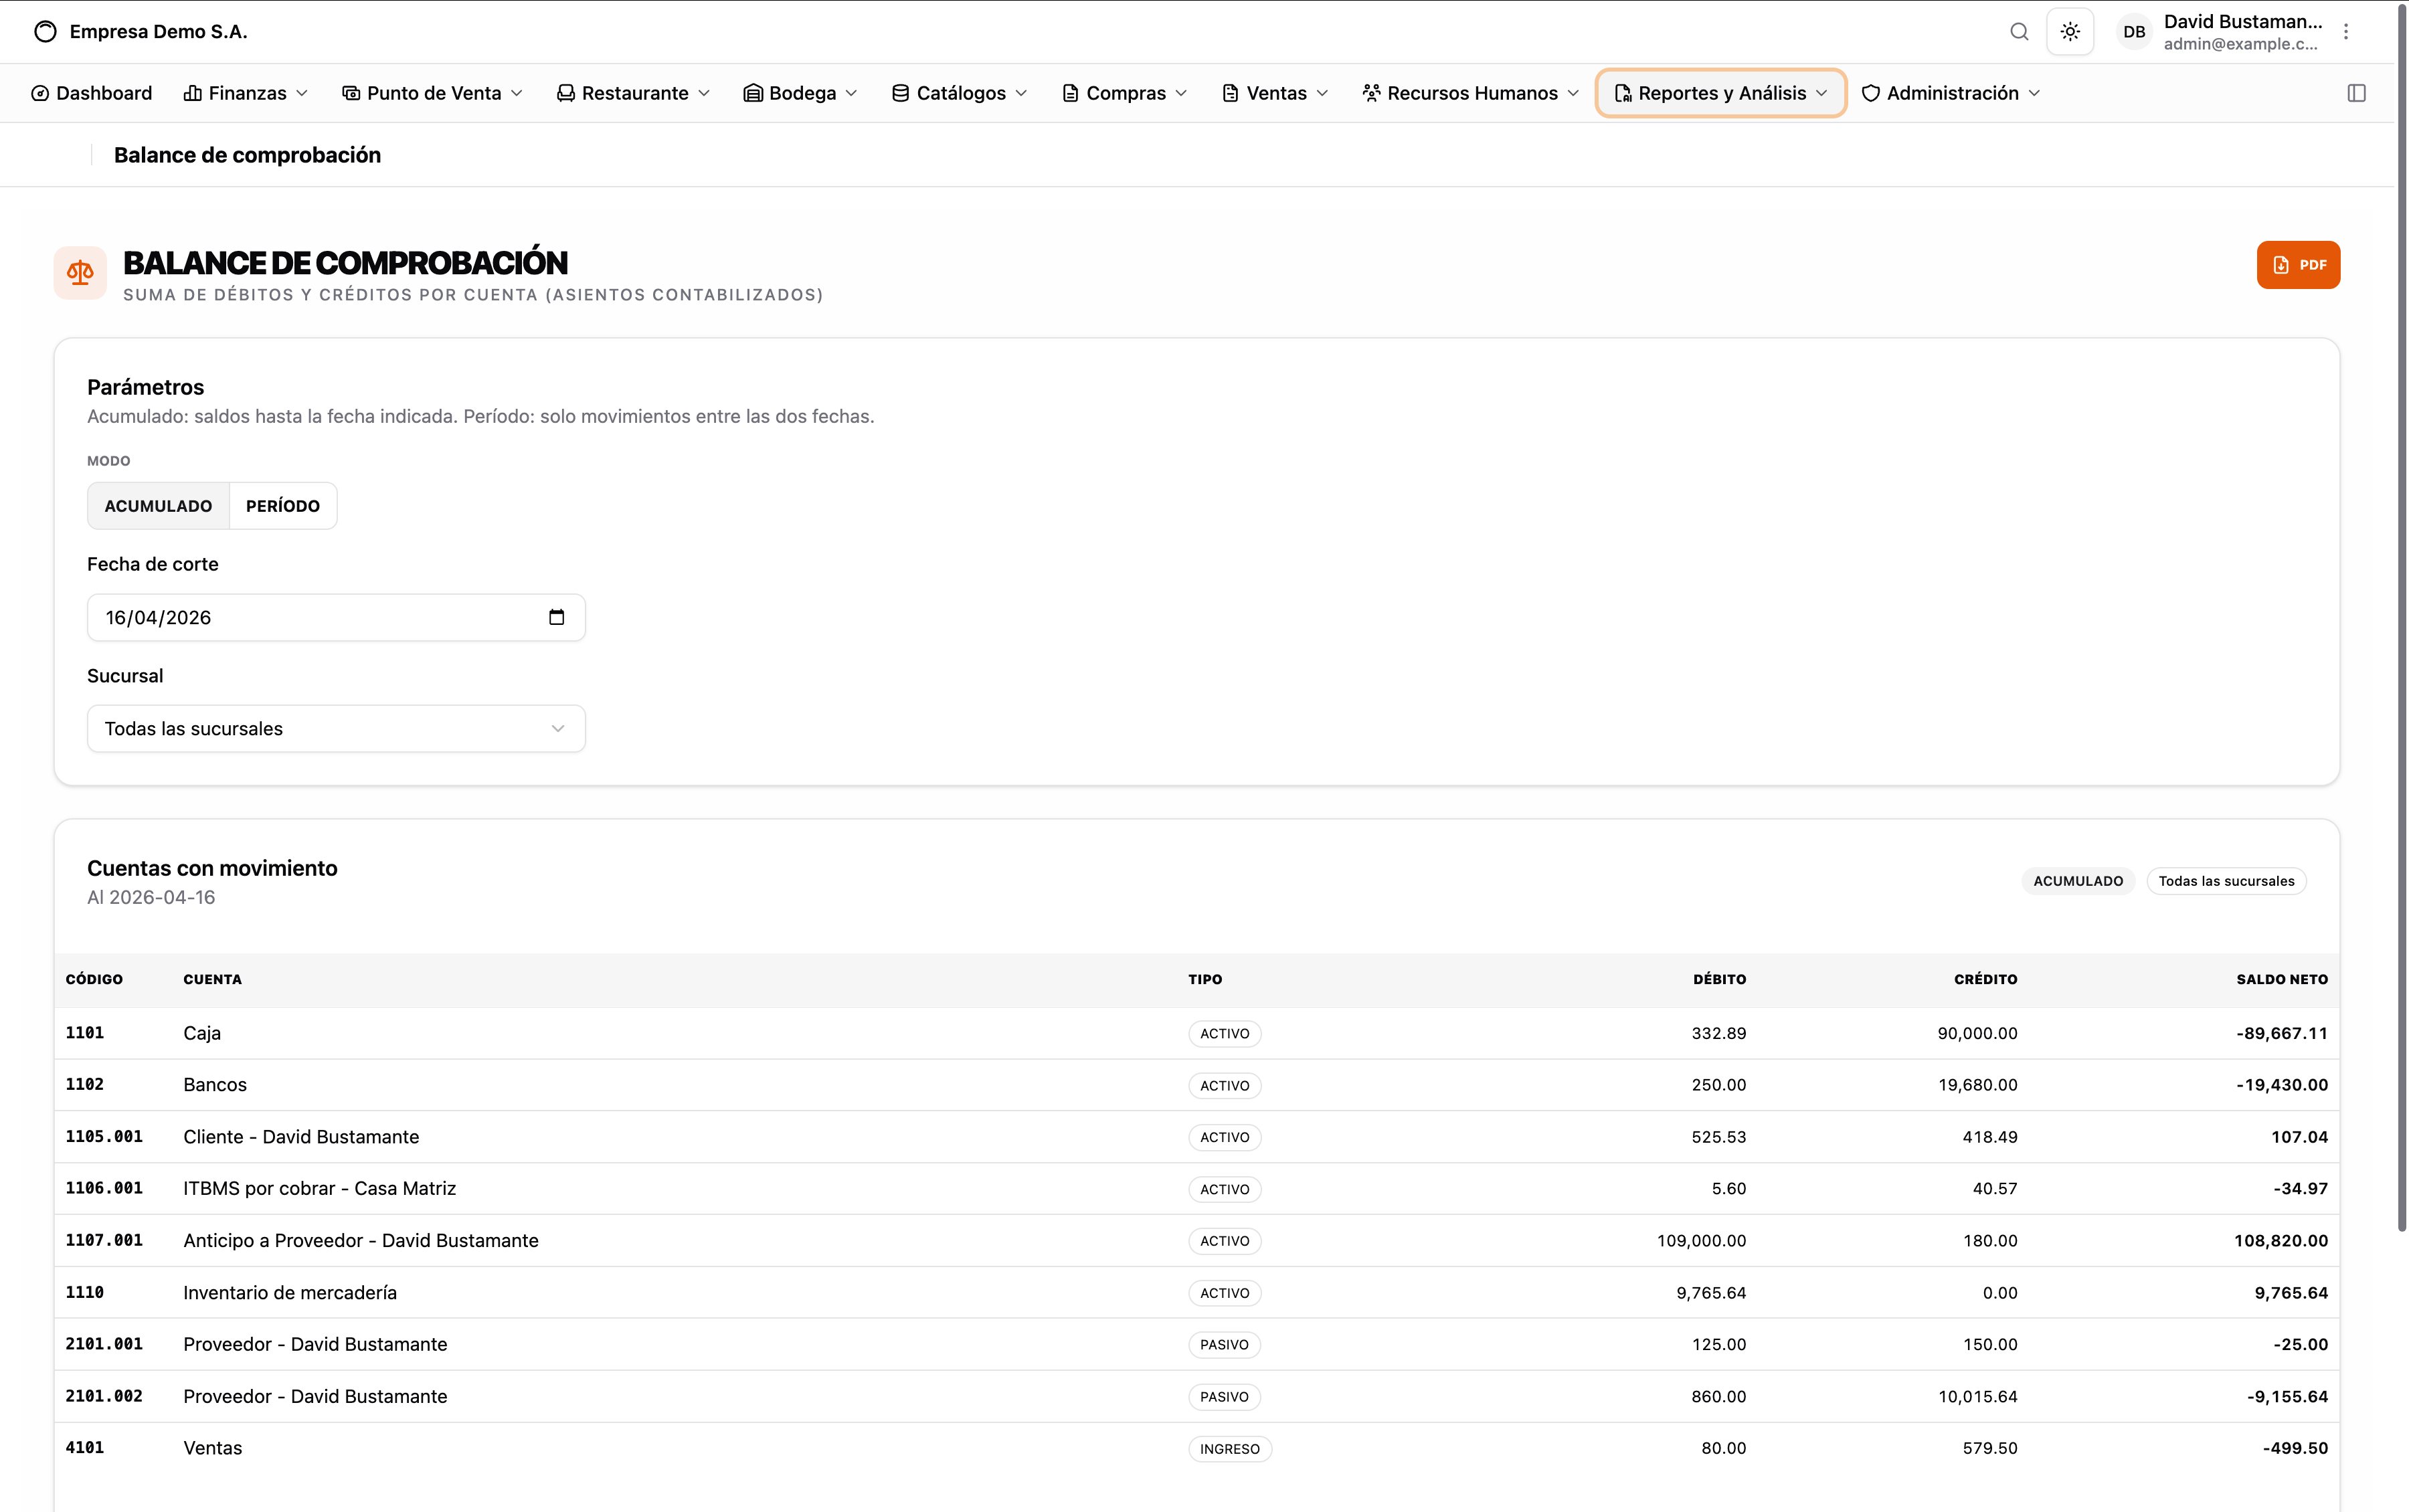
Task: Click Anticipo a Proveedor - David Bustamante
Action: tap(361, 1240)
